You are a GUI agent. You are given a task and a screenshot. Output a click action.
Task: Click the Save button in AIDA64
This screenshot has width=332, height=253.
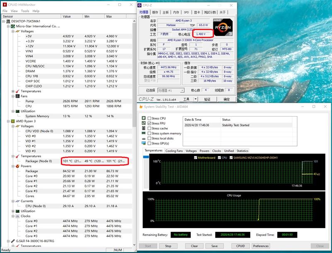tap(215, 246)
